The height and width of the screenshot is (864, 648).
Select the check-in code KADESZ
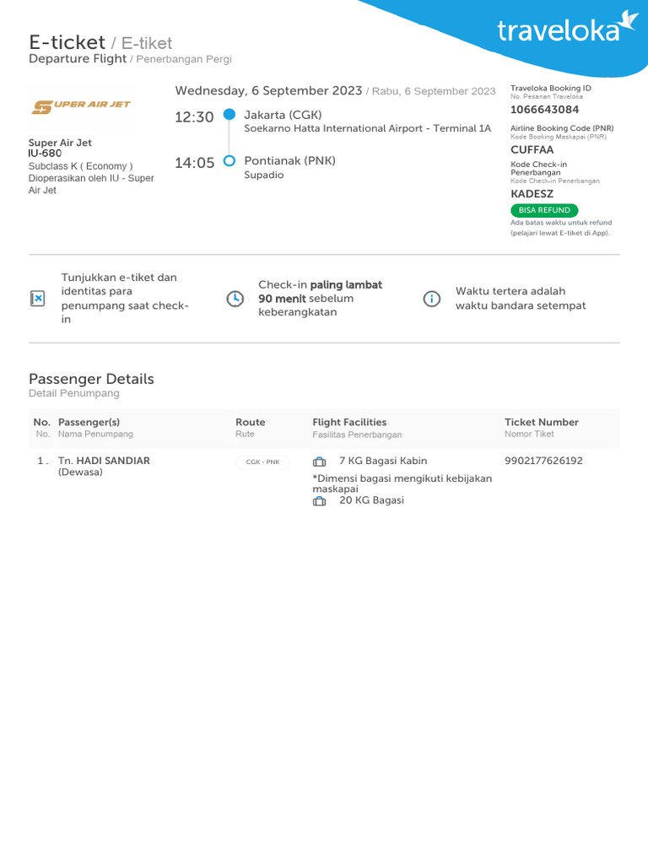(532, 194)
